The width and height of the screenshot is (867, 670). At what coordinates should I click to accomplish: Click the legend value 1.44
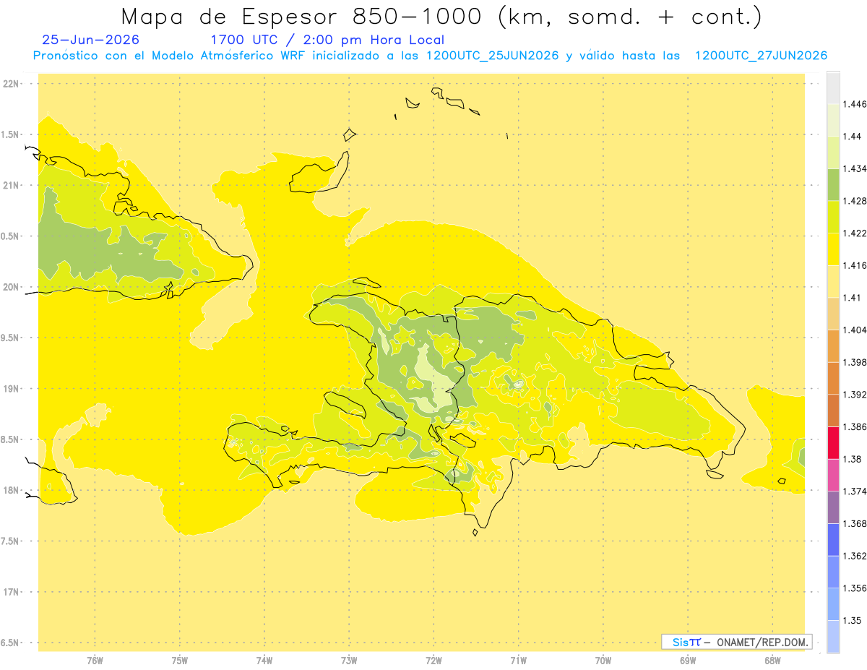click(x=853, y=137)
